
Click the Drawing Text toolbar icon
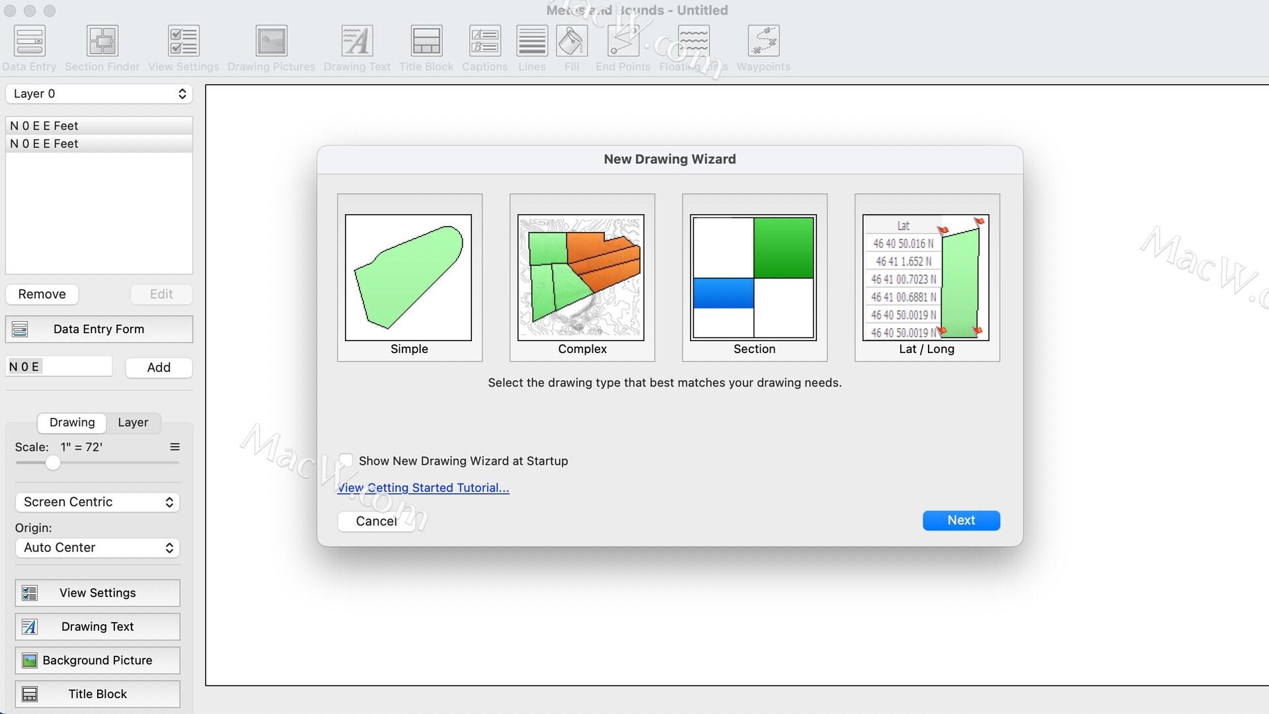pos(357,41)
